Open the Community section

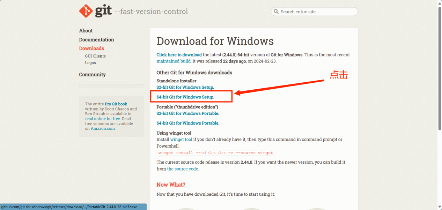92,75
